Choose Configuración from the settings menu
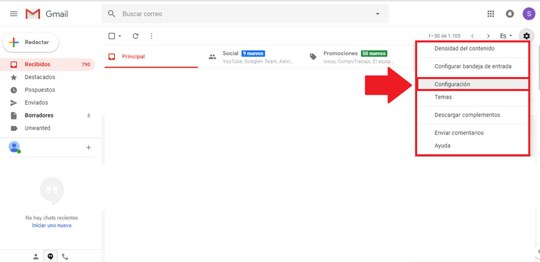Image resolution: width=540 pixels, height=262 pixels. [x=473, y=84]
